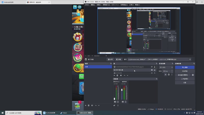Click the start recording button
The width and height of the screenshot is (204, 115).
point(185,71)
